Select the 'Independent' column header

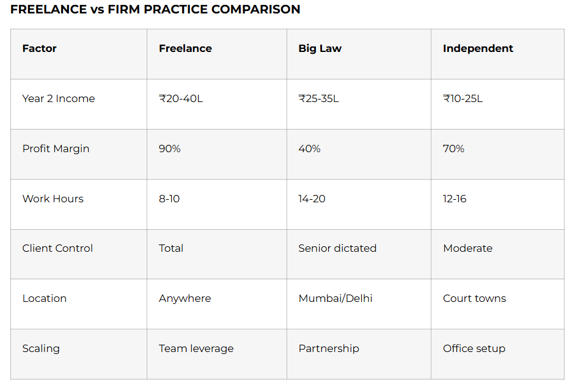[x=478, y=49]
